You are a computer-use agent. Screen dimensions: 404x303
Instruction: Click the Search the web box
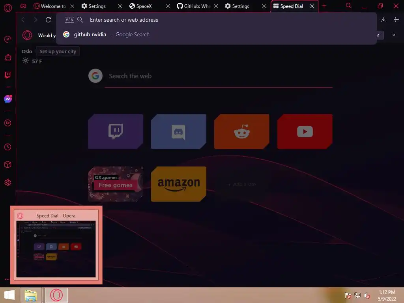point(219,76)
